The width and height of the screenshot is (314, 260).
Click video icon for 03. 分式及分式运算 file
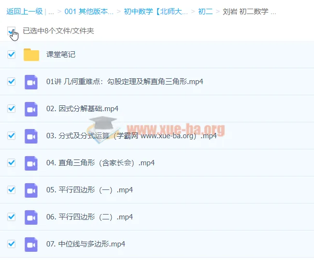coord(31,136)
